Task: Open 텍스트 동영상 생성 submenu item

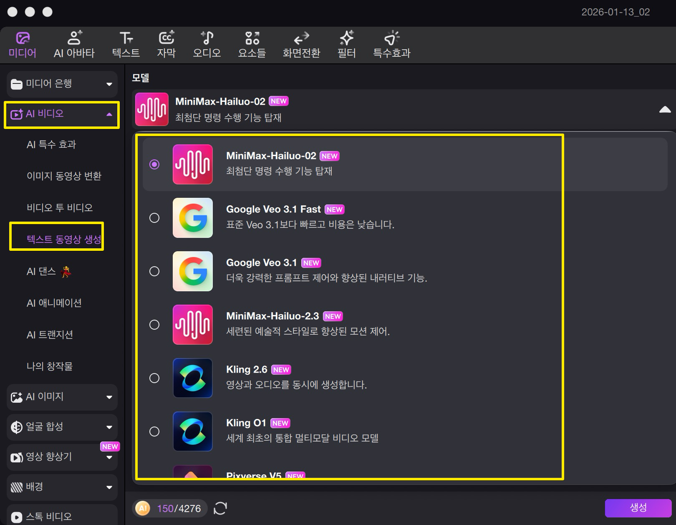Action: [x=64, y=239]
